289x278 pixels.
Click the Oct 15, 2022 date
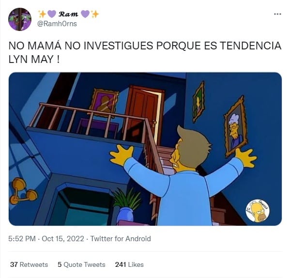(x=63, y=239)
